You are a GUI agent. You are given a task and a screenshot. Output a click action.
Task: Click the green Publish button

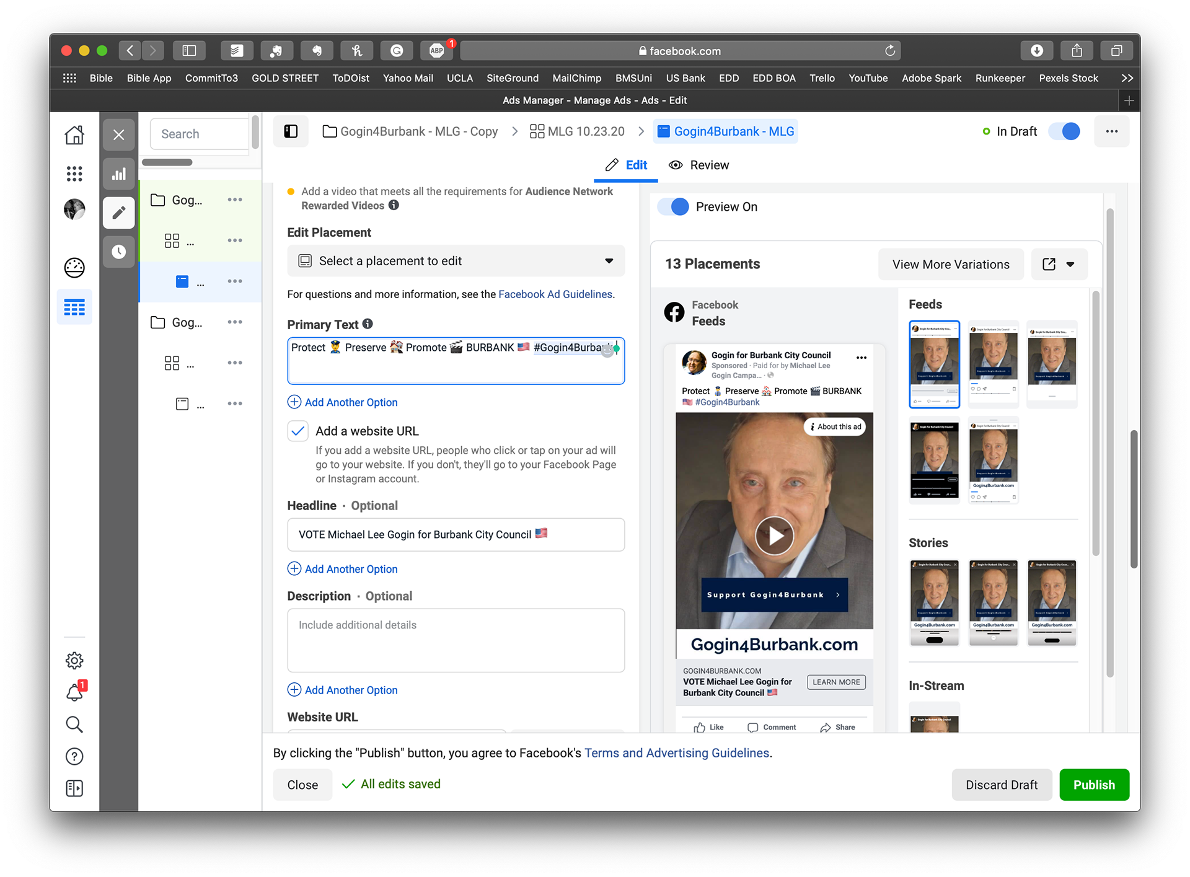(x=1093, y=785)
